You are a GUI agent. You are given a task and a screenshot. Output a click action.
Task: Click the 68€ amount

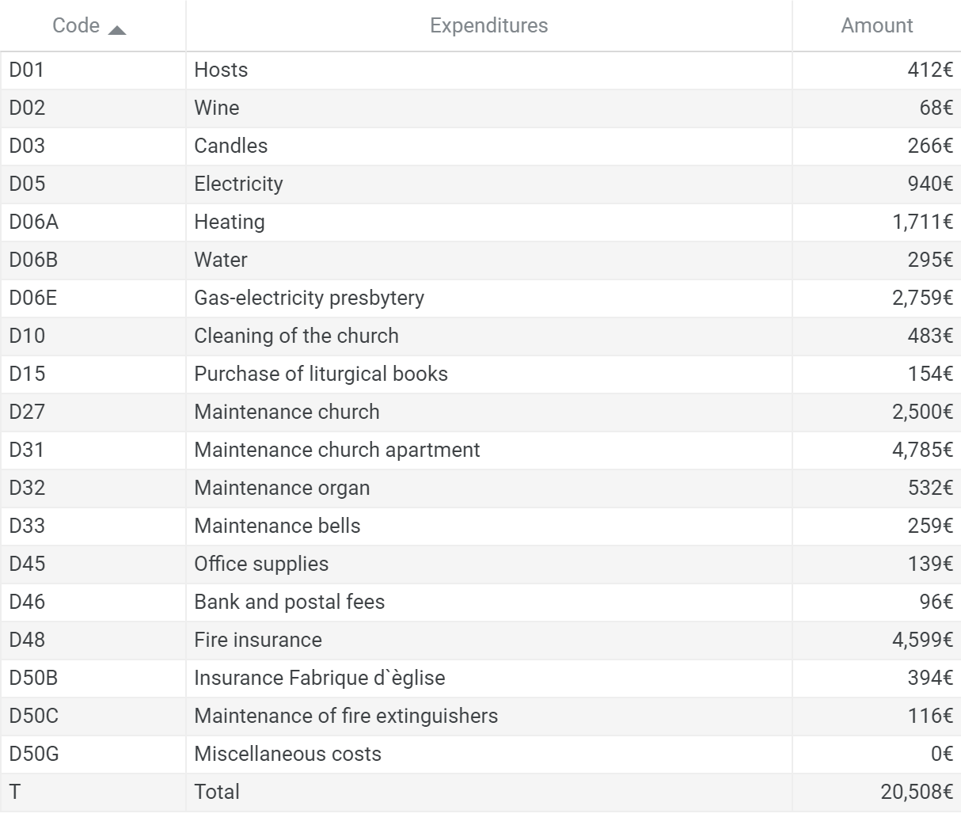(x=936, y=108)
